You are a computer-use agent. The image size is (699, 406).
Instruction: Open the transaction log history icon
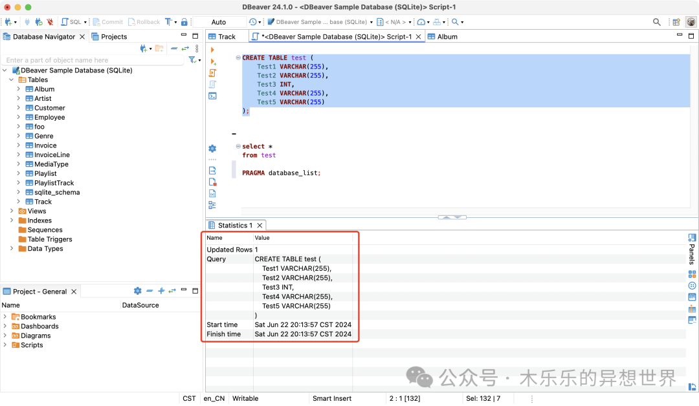[253, 22]
